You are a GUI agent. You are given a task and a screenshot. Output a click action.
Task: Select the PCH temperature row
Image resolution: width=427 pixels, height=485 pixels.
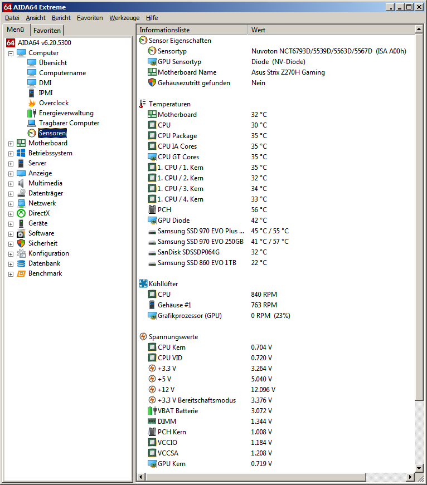275,210
